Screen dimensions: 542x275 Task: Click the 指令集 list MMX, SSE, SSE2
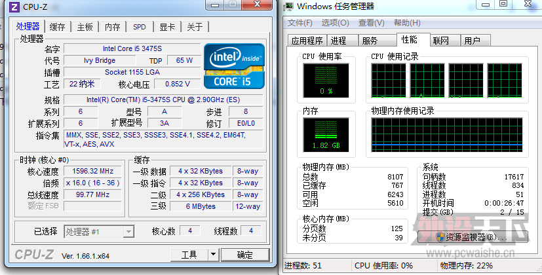[163, 139]
